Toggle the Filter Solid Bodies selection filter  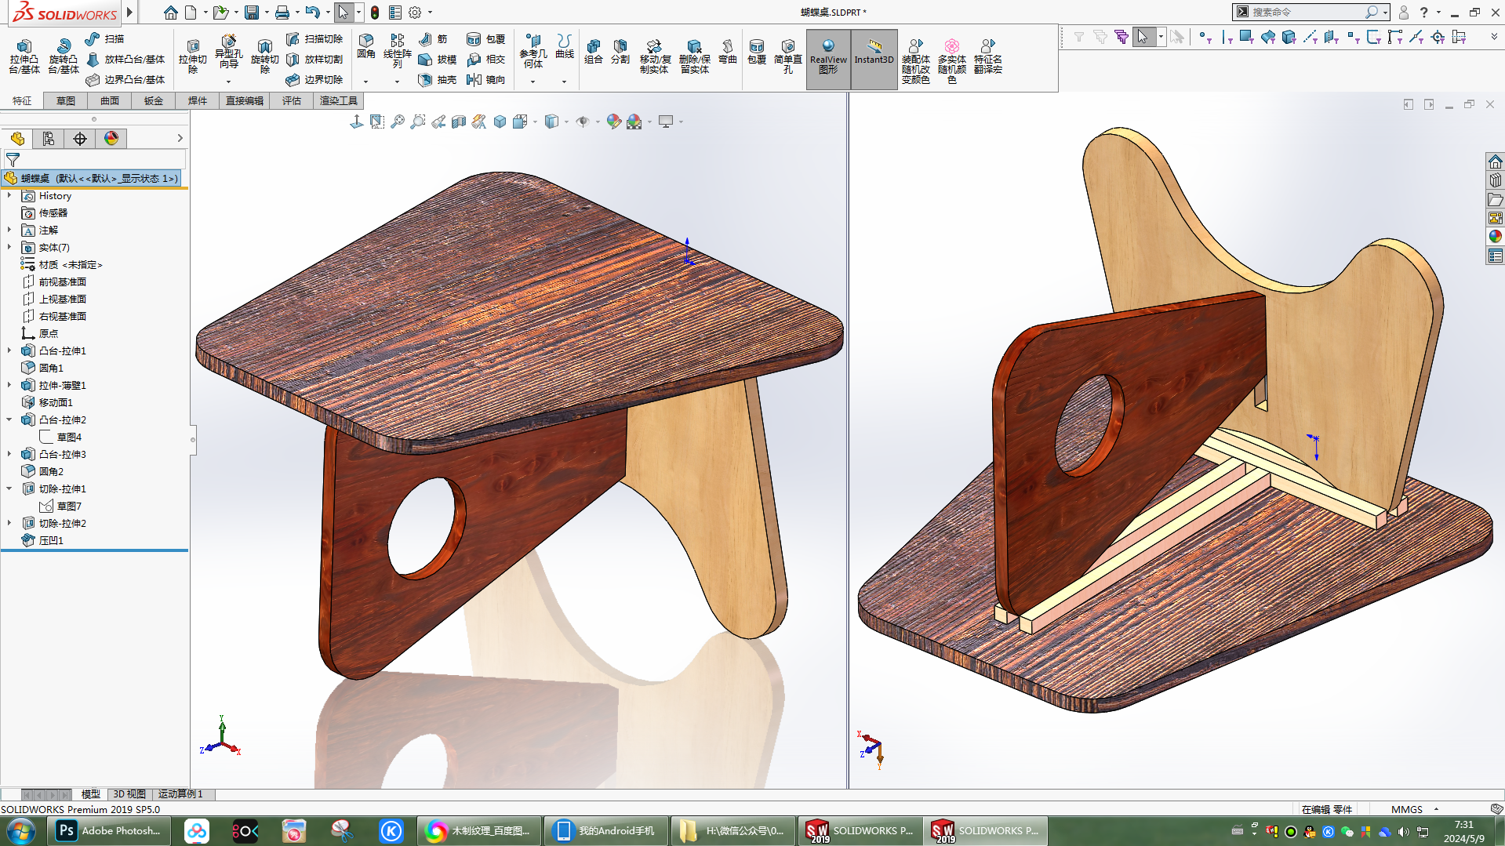coord(1289,37)
